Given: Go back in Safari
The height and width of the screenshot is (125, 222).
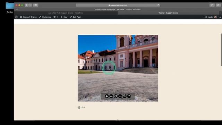Looking at the screenshot, I should coord(26,5).
